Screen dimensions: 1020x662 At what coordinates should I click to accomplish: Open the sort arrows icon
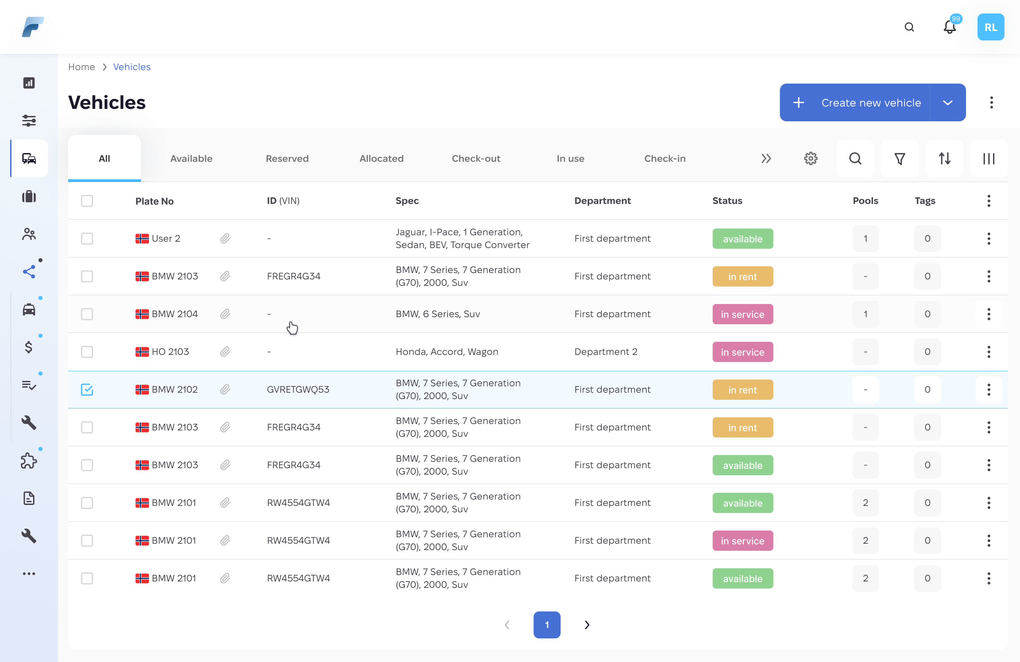944,158
